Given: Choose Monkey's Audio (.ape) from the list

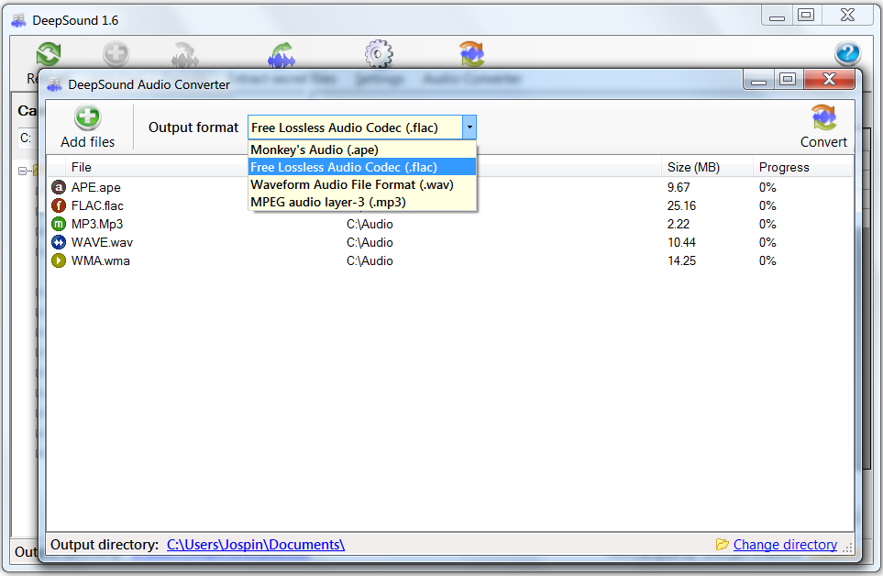Looking at the screenshot, I should tap(362, 150).
